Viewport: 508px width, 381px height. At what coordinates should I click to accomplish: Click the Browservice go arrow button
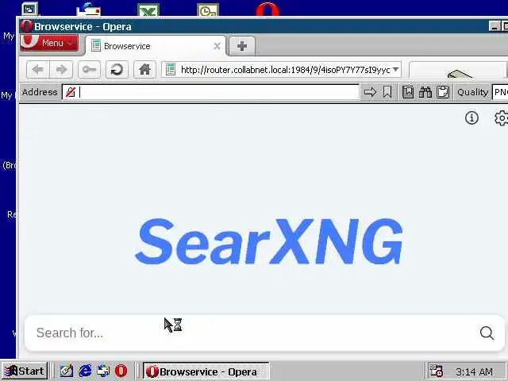pyautogui.click(x=370, y=92)
